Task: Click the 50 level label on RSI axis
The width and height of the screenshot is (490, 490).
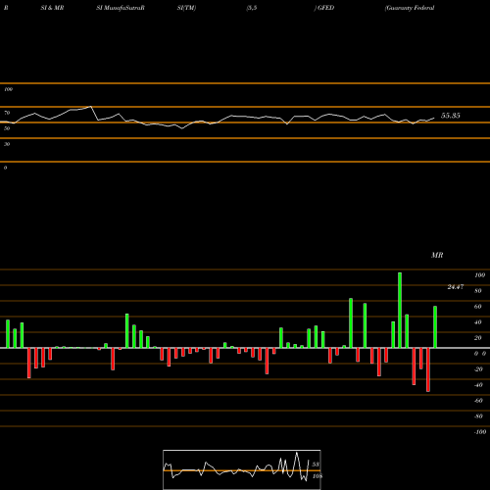Action: (7, 128)
